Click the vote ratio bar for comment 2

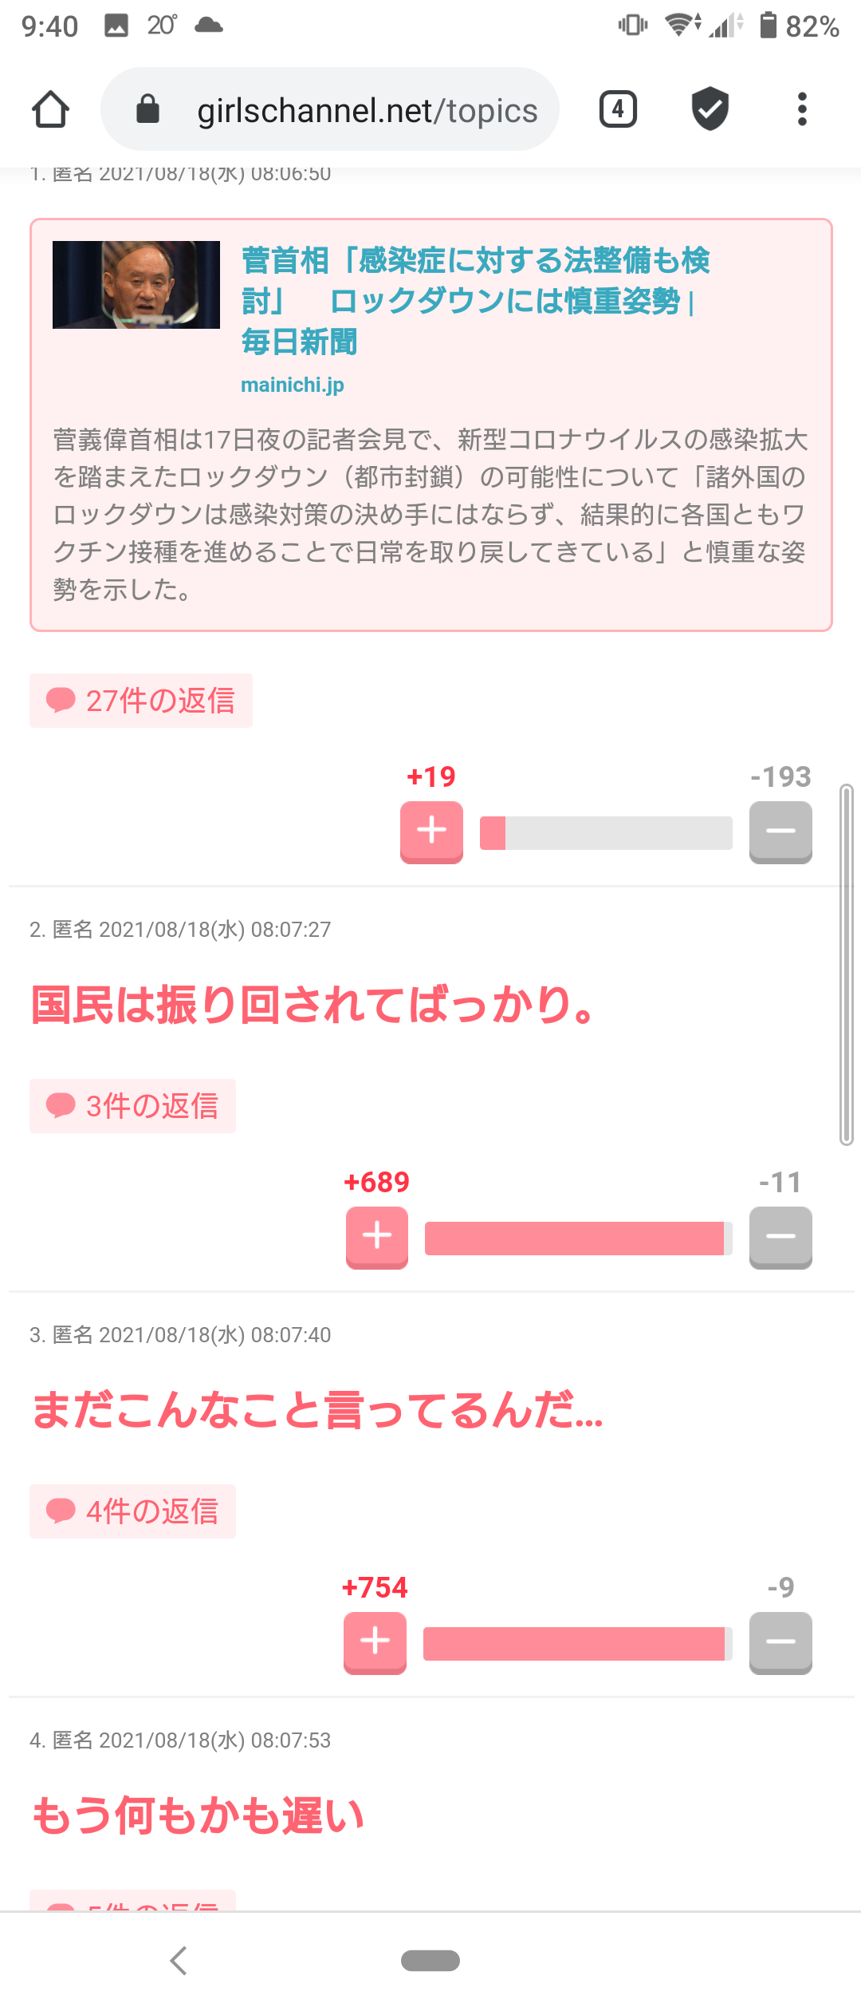[x=579, y=1239]
